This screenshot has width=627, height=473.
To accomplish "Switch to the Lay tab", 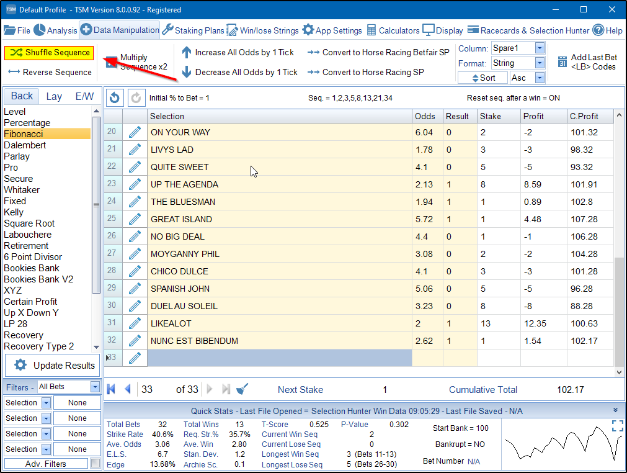I will click(54, 96).
